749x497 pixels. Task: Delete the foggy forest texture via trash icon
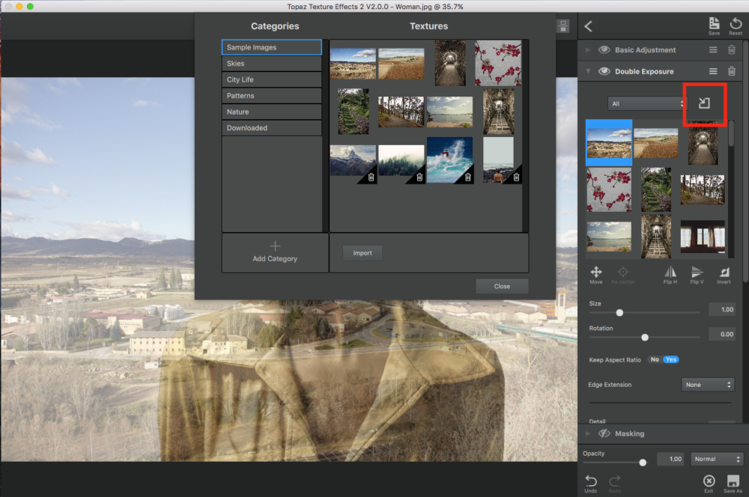[x=419, y=177]
